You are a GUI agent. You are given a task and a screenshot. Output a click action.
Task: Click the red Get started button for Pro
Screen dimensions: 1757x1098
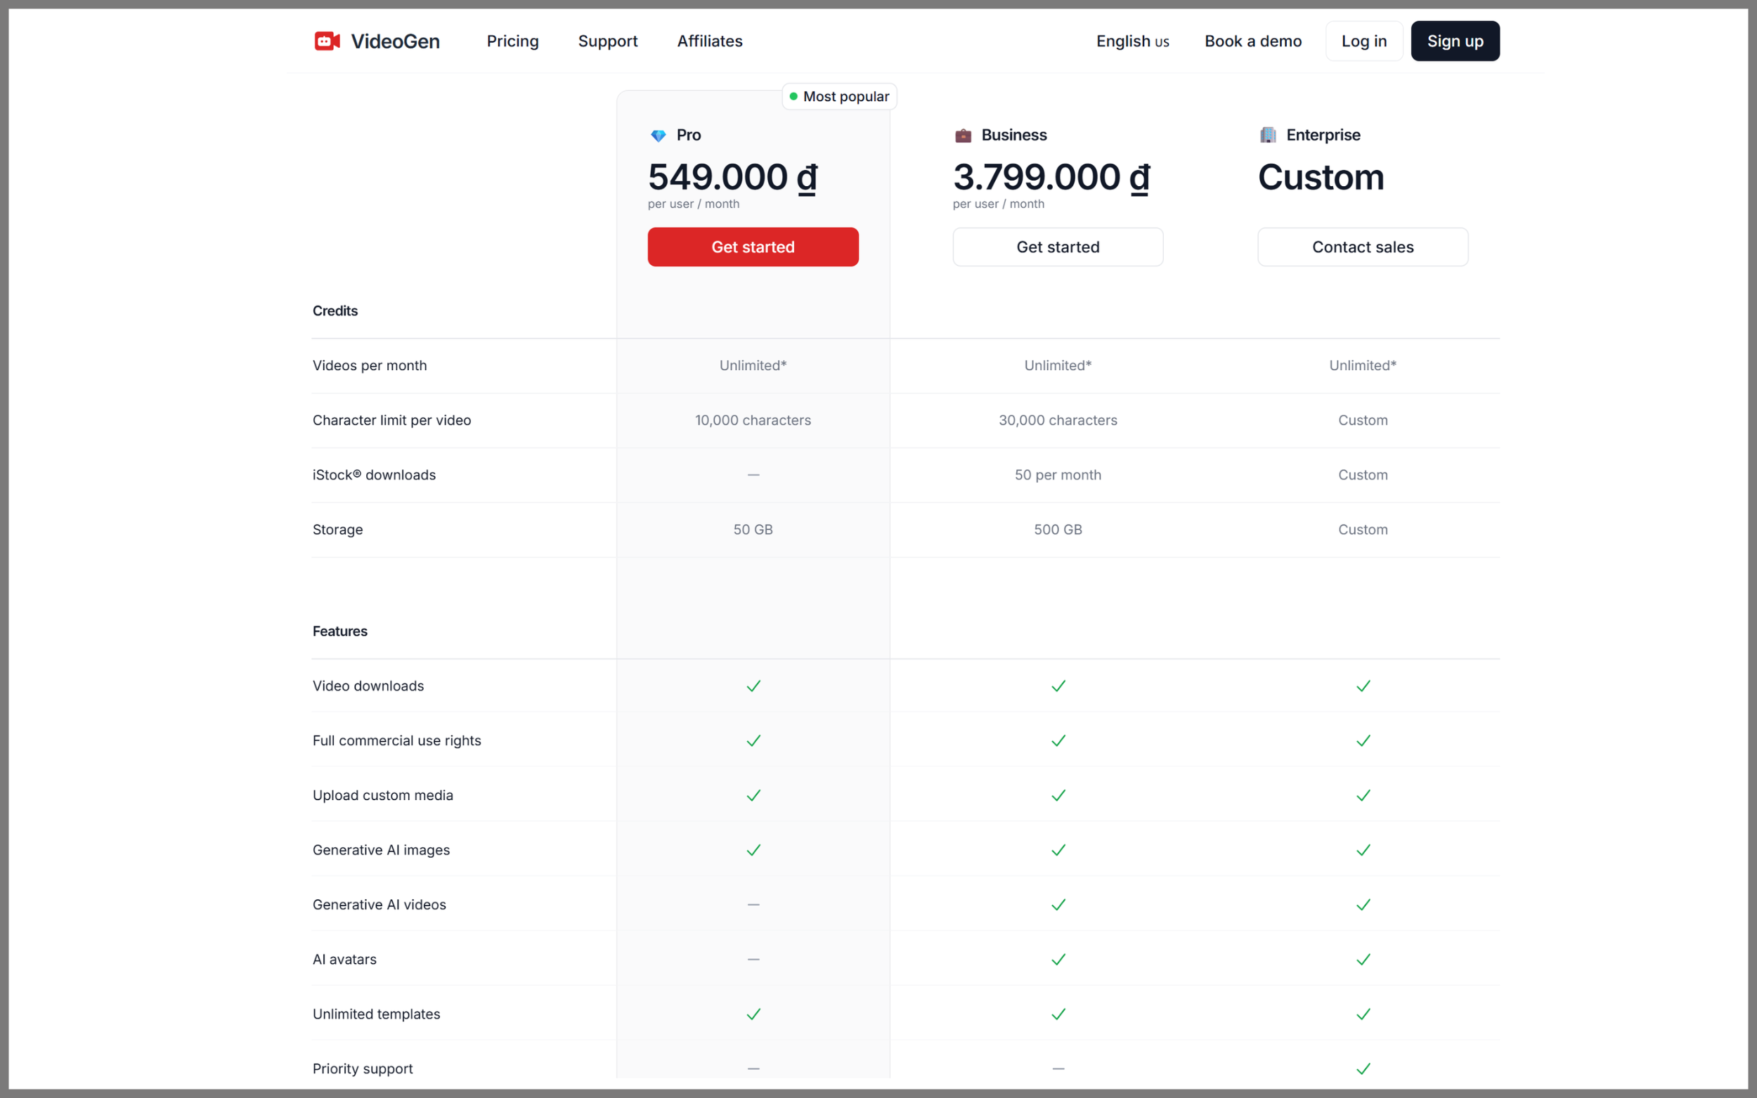click(x=753, y=247)
